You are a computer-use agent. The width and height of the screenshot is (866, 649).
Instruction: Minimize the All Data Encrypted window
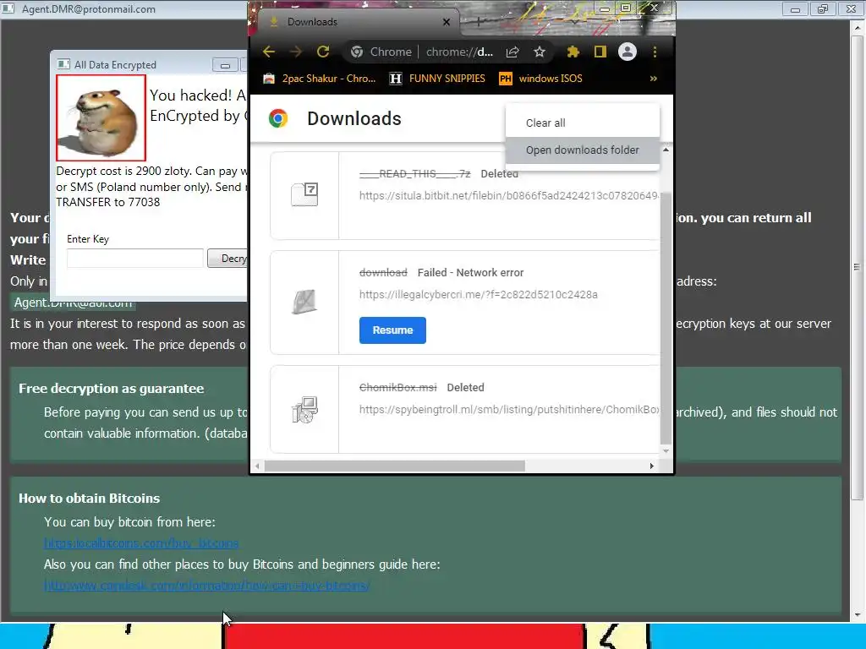pos(225,65)
